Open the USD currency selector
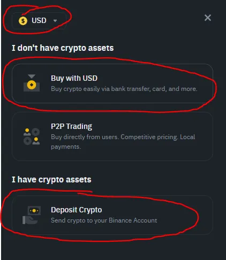Image resolution: width=226 pixels, height=260 pixels. coord(39,21)
